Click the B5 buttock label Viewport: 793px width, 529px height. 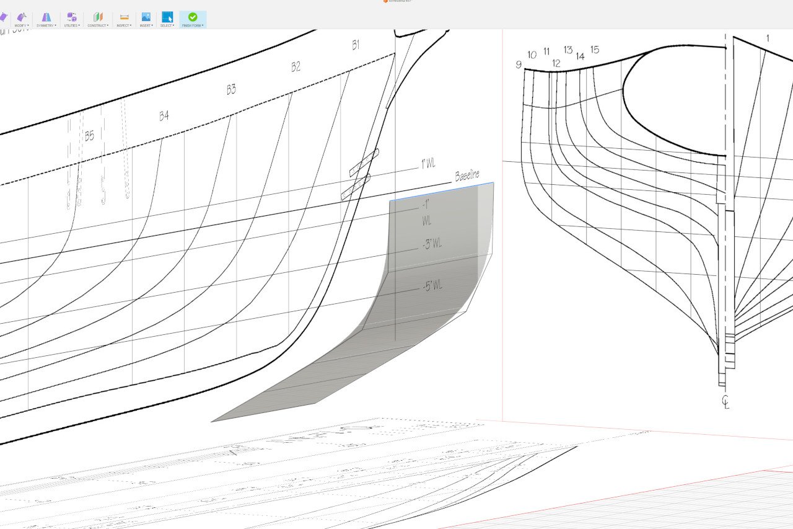pos(90,135)
